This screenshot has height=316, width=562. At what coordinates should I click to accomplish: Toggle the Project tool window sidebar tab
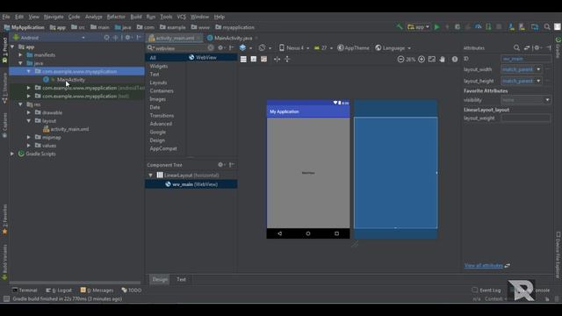(x=4, y=50)
